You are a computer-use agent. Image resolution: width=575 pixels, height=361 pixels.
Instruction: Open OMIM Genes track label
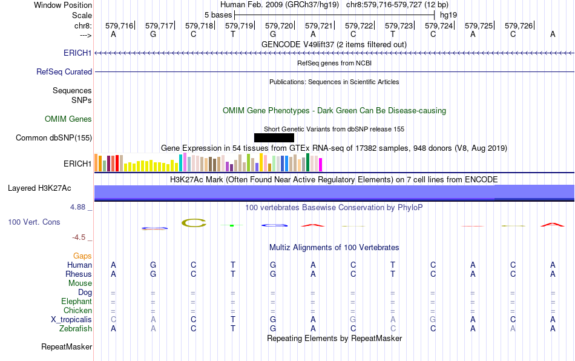(68, 119)
